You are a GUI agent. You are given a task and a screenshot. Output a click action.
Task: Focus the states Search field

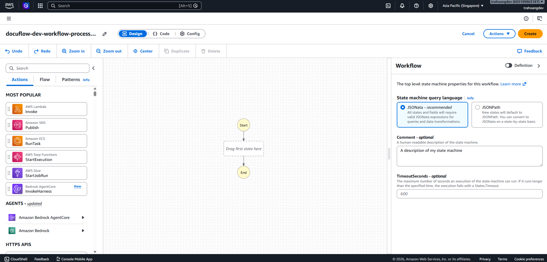tap(47, 68)
